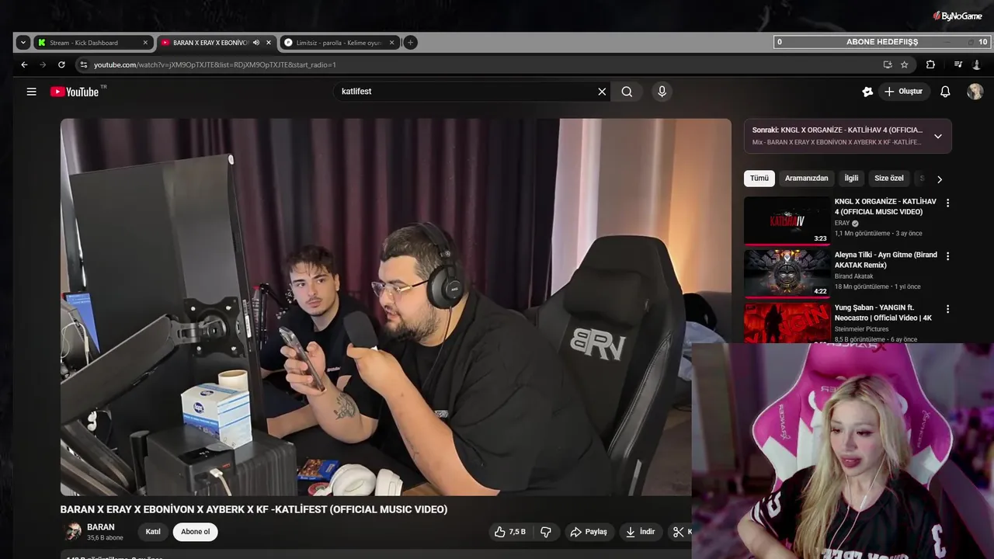
Task: Like the video with 7,5 B thumbs up
Action: [x=510, y=532]
